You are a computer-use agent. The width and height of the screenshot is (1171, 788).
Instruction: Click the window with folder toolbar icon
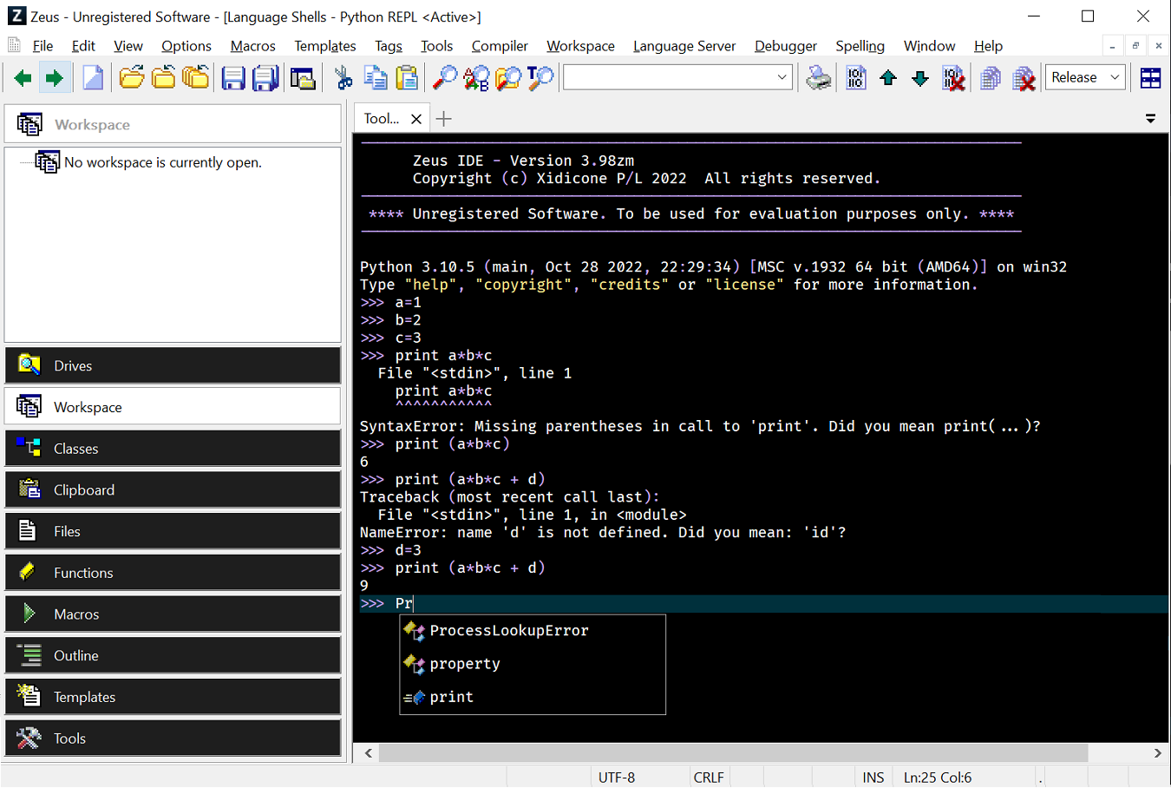[303, 78]
